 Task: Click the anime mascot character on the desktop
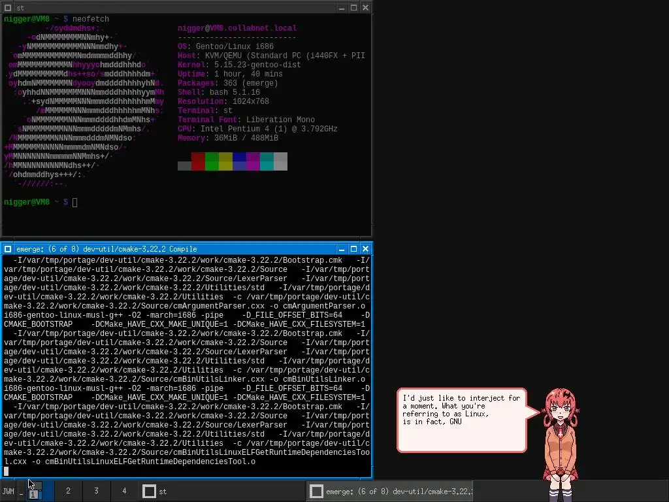coord(561,444)
